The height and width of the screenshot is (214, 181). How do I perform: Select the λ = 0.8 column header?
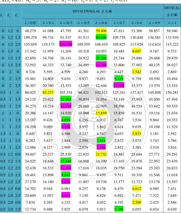(x=137, y=23)
